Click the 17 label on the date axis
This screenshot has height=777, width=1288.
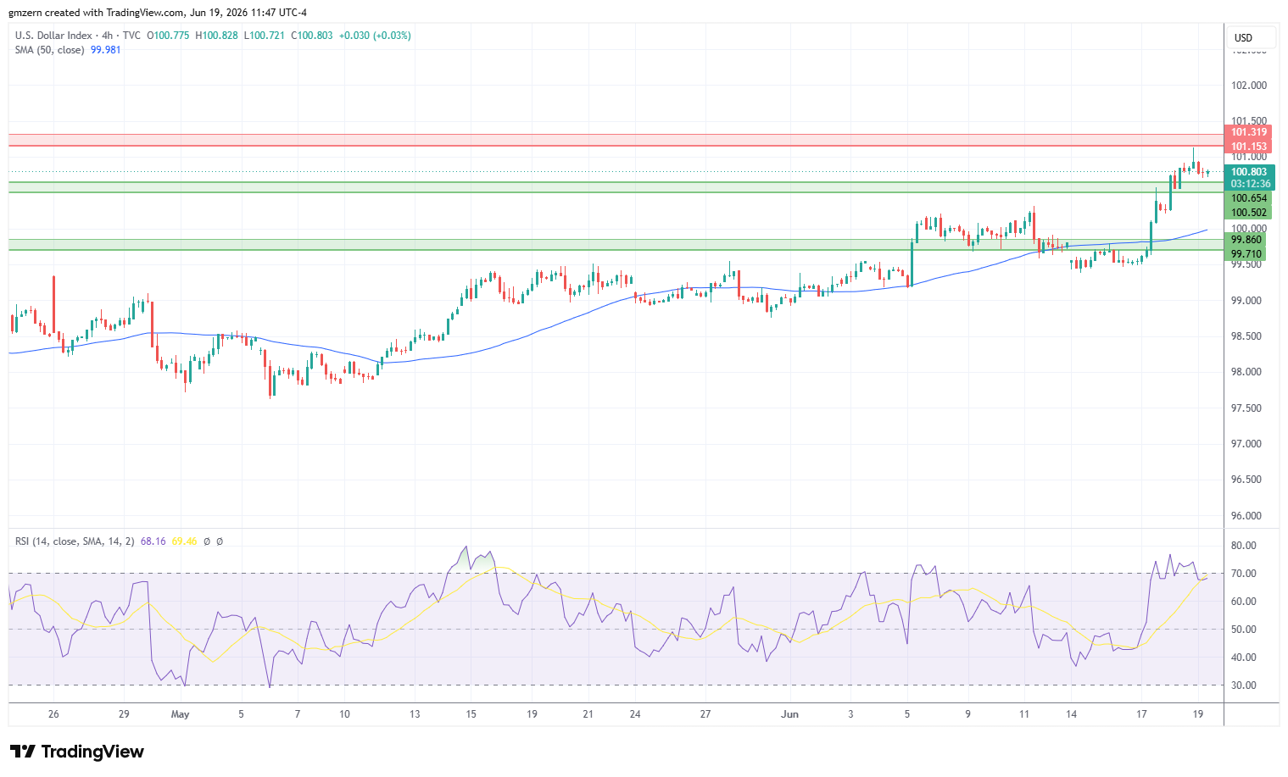coord(1142,714)
